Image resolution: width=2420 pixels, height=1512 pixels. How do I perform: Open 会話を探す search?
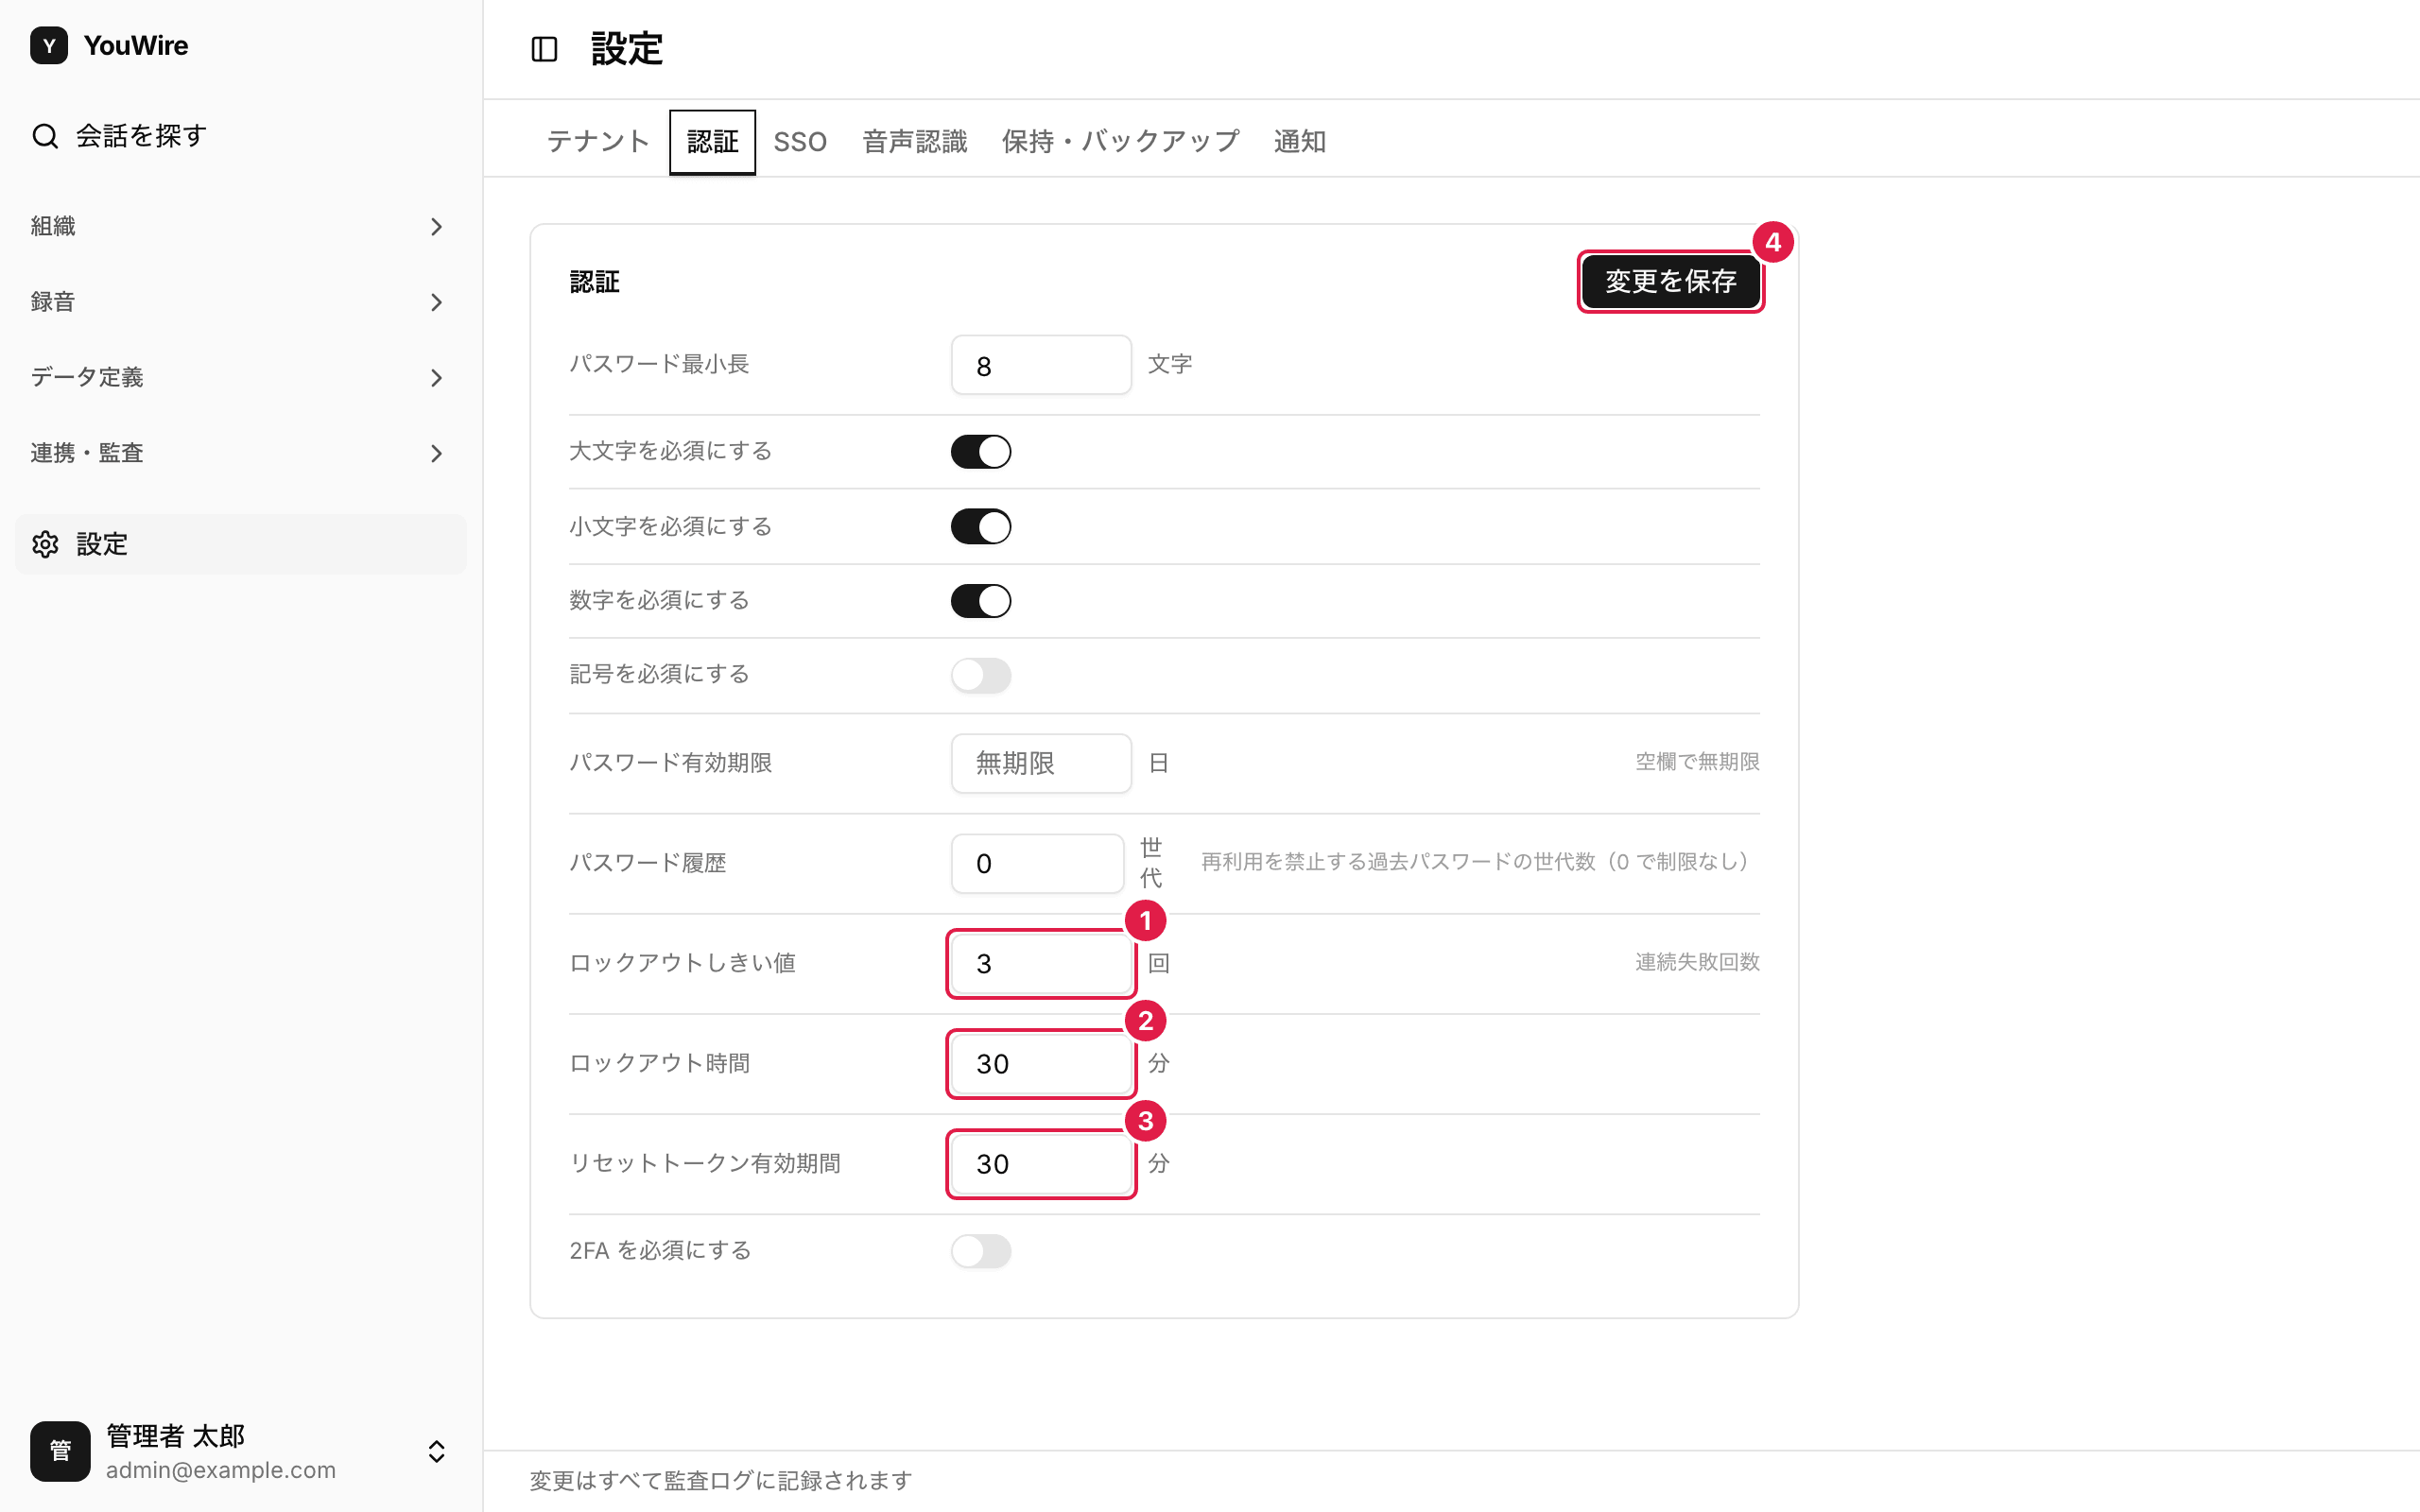[240, 136]
